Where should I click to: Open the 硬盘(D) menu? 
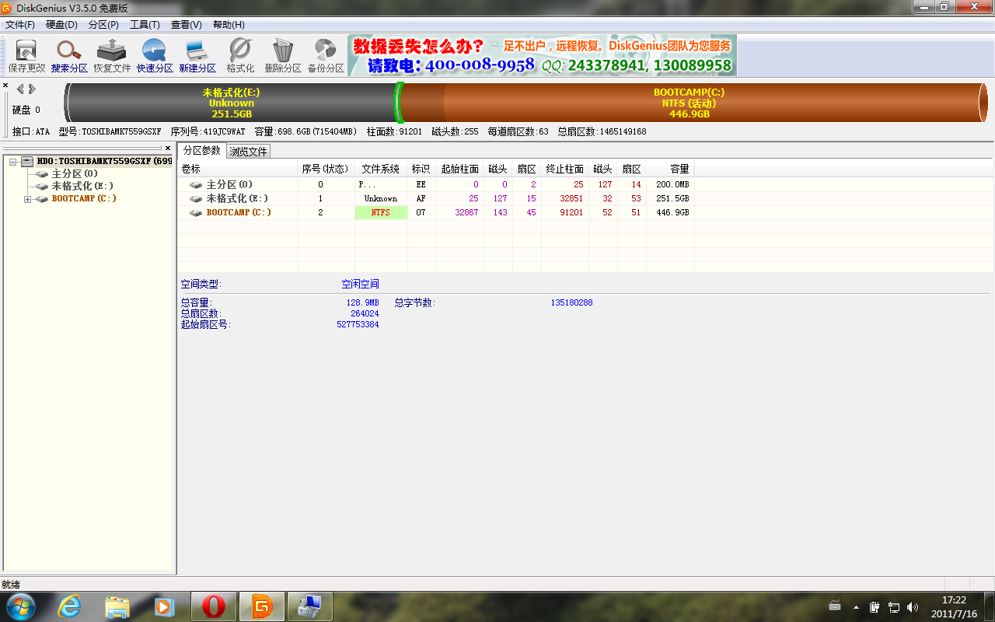pyautogui.click(x=61, y=25)
